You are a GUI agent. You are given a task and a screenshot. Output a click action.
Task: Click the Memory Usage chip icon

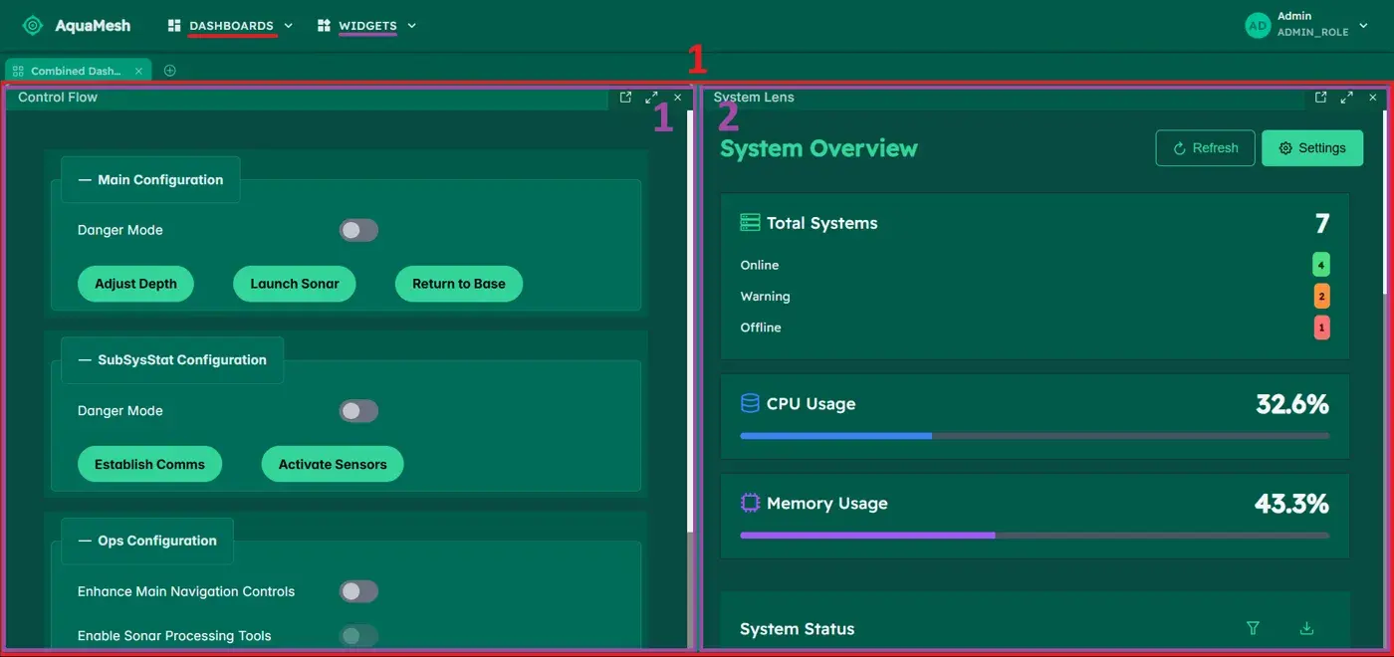pos(750,503)
